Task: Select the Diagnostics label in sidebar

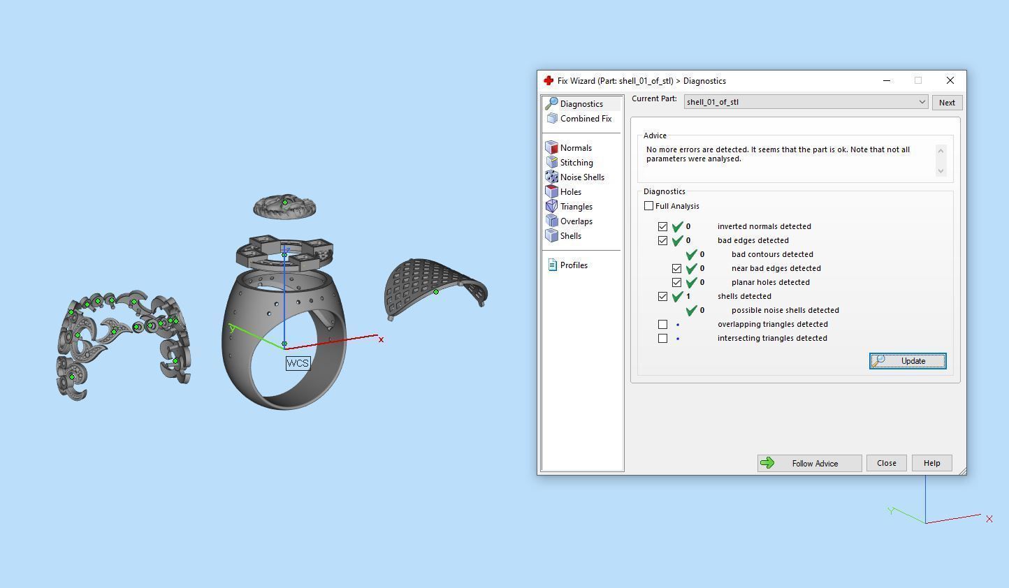Action: point(581,104)
